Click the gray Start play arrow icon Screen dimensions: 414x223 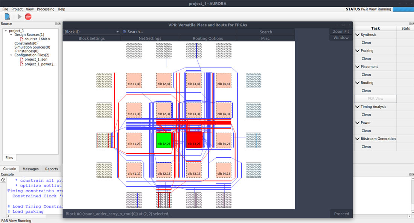19,17
